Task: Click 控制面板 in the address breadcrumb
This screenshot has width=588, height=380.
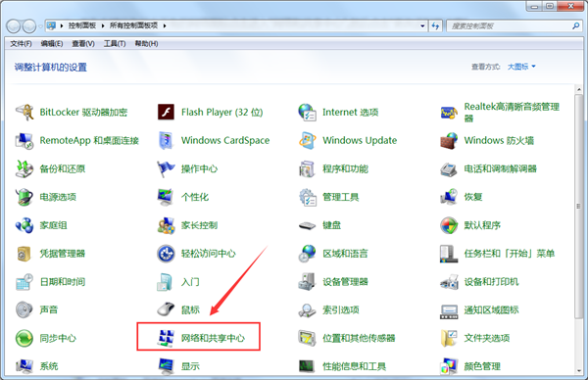Action: point(81,25)
